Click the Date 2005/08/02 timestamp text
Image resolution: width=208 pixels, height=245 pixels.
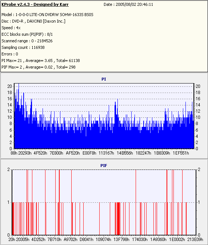[128, 4]
